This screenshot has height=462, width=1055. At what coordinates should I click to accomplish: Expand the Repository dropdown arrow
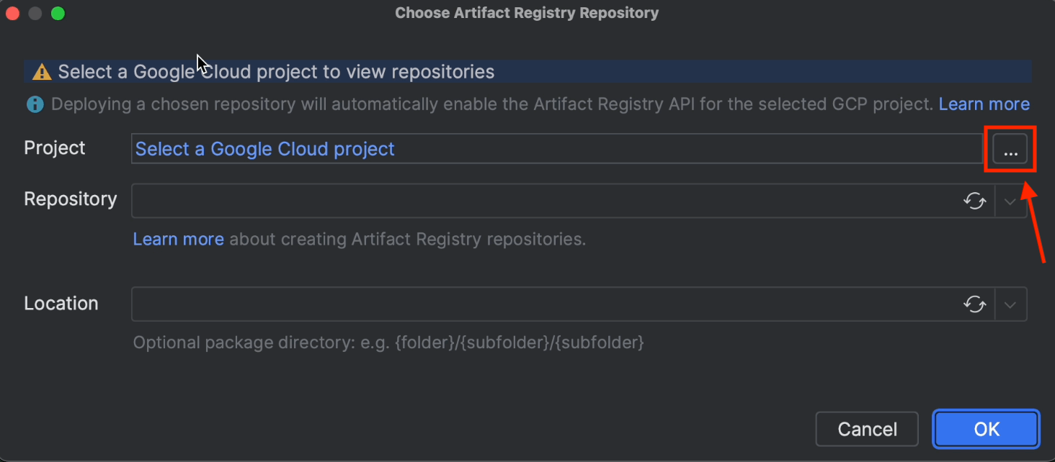click(1010, 201)
